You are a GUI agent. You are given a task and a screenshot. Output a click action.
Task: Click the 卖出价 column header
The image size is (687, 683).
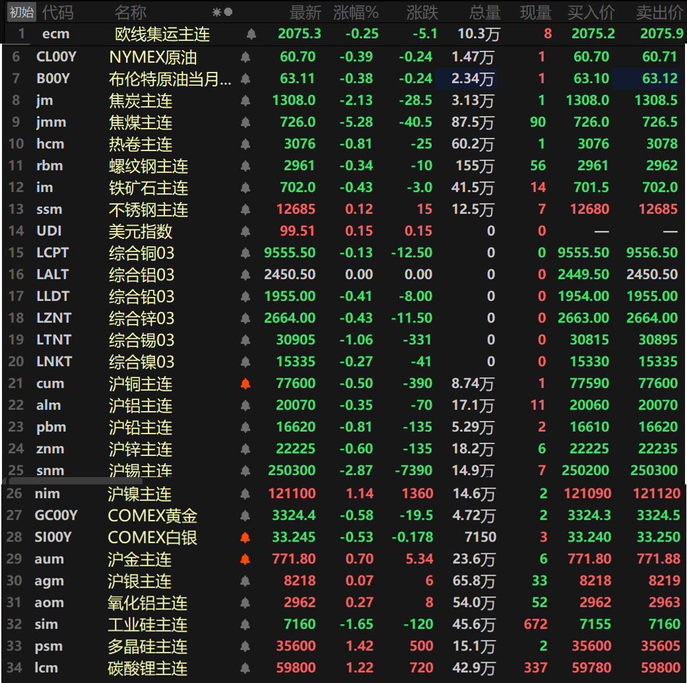(659, 13)
